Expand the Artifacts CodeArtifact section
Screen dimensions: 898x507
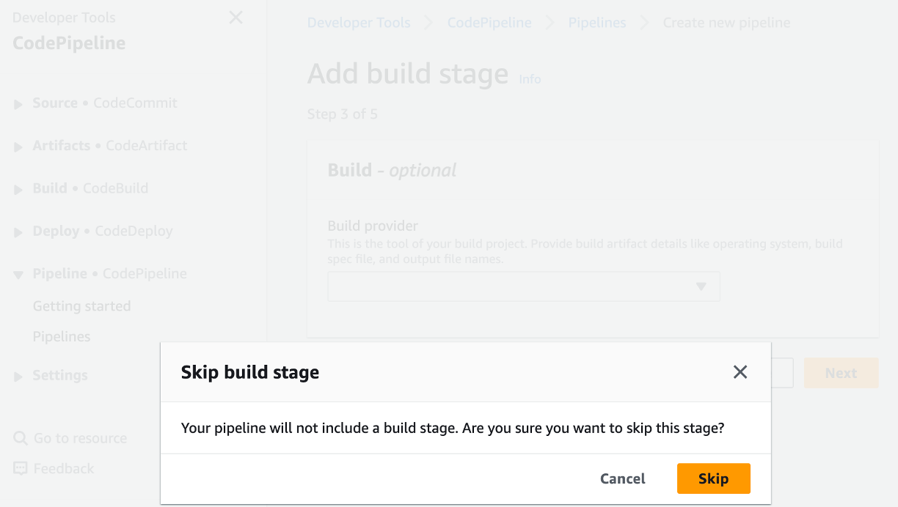[x=18, y=147]
